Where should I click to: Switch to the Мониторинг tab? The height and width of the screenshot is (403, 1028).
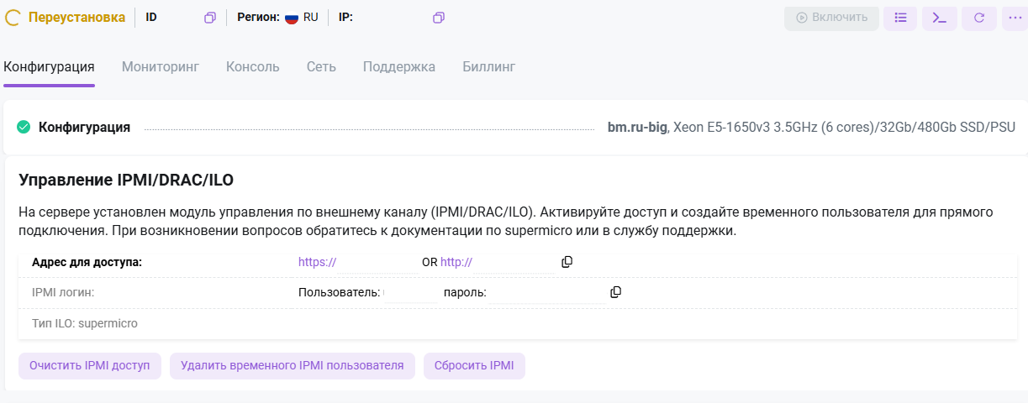click(x=160, y=67)
